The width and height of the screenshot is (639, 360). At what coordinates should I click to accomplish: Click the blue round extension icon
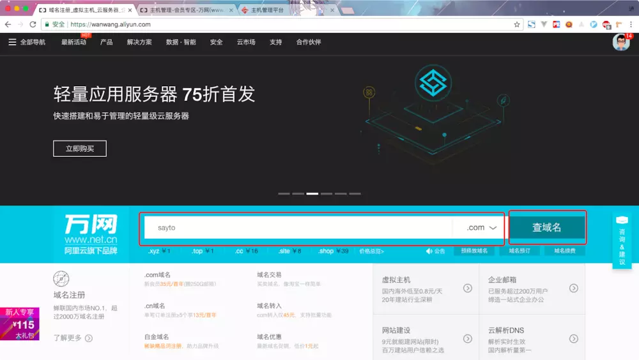tap(594, 24)
